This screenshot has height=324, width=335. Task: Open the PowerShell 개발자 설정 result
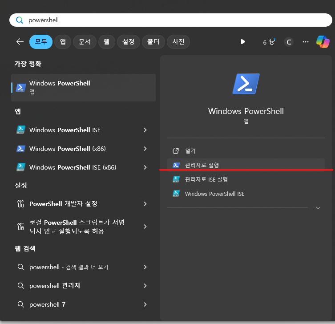(83, 204)
